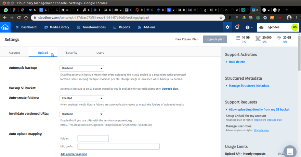Click the ogcodes cloud name field
Viewport: 301px width, 157px height.
coord(273,27)
